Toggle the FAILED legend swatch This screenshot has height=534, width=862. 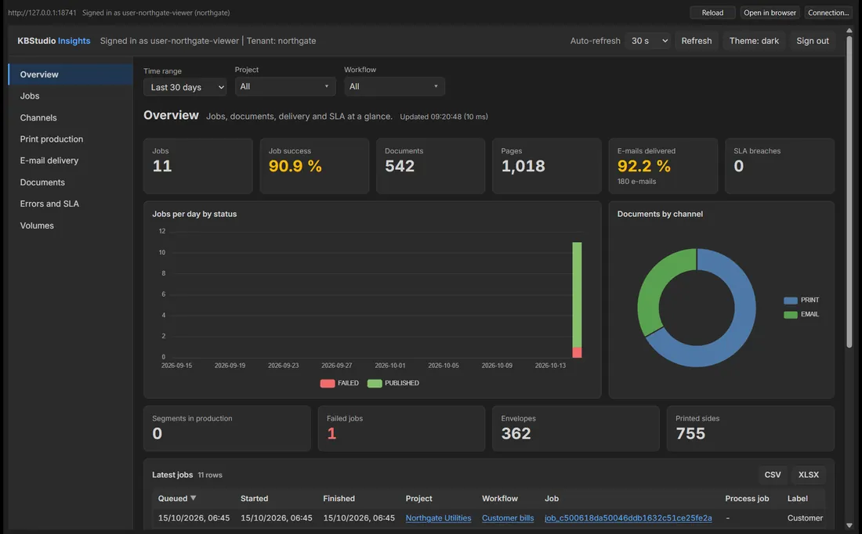328,383
